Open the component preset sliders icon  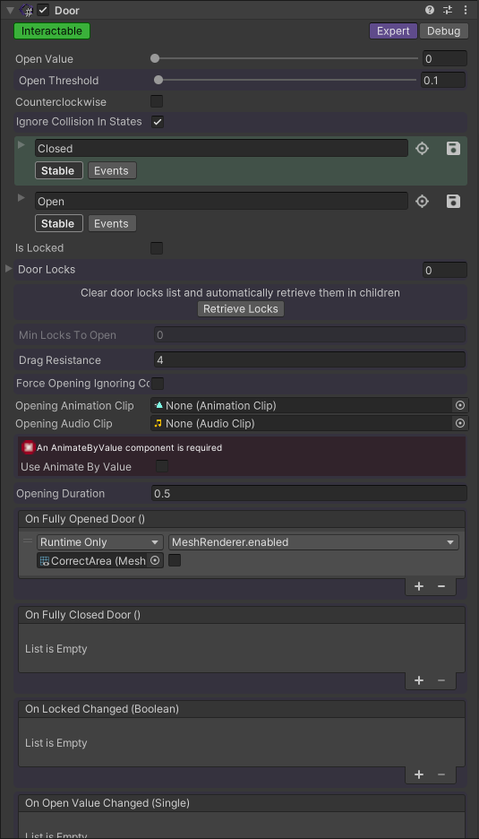(448, 10)
